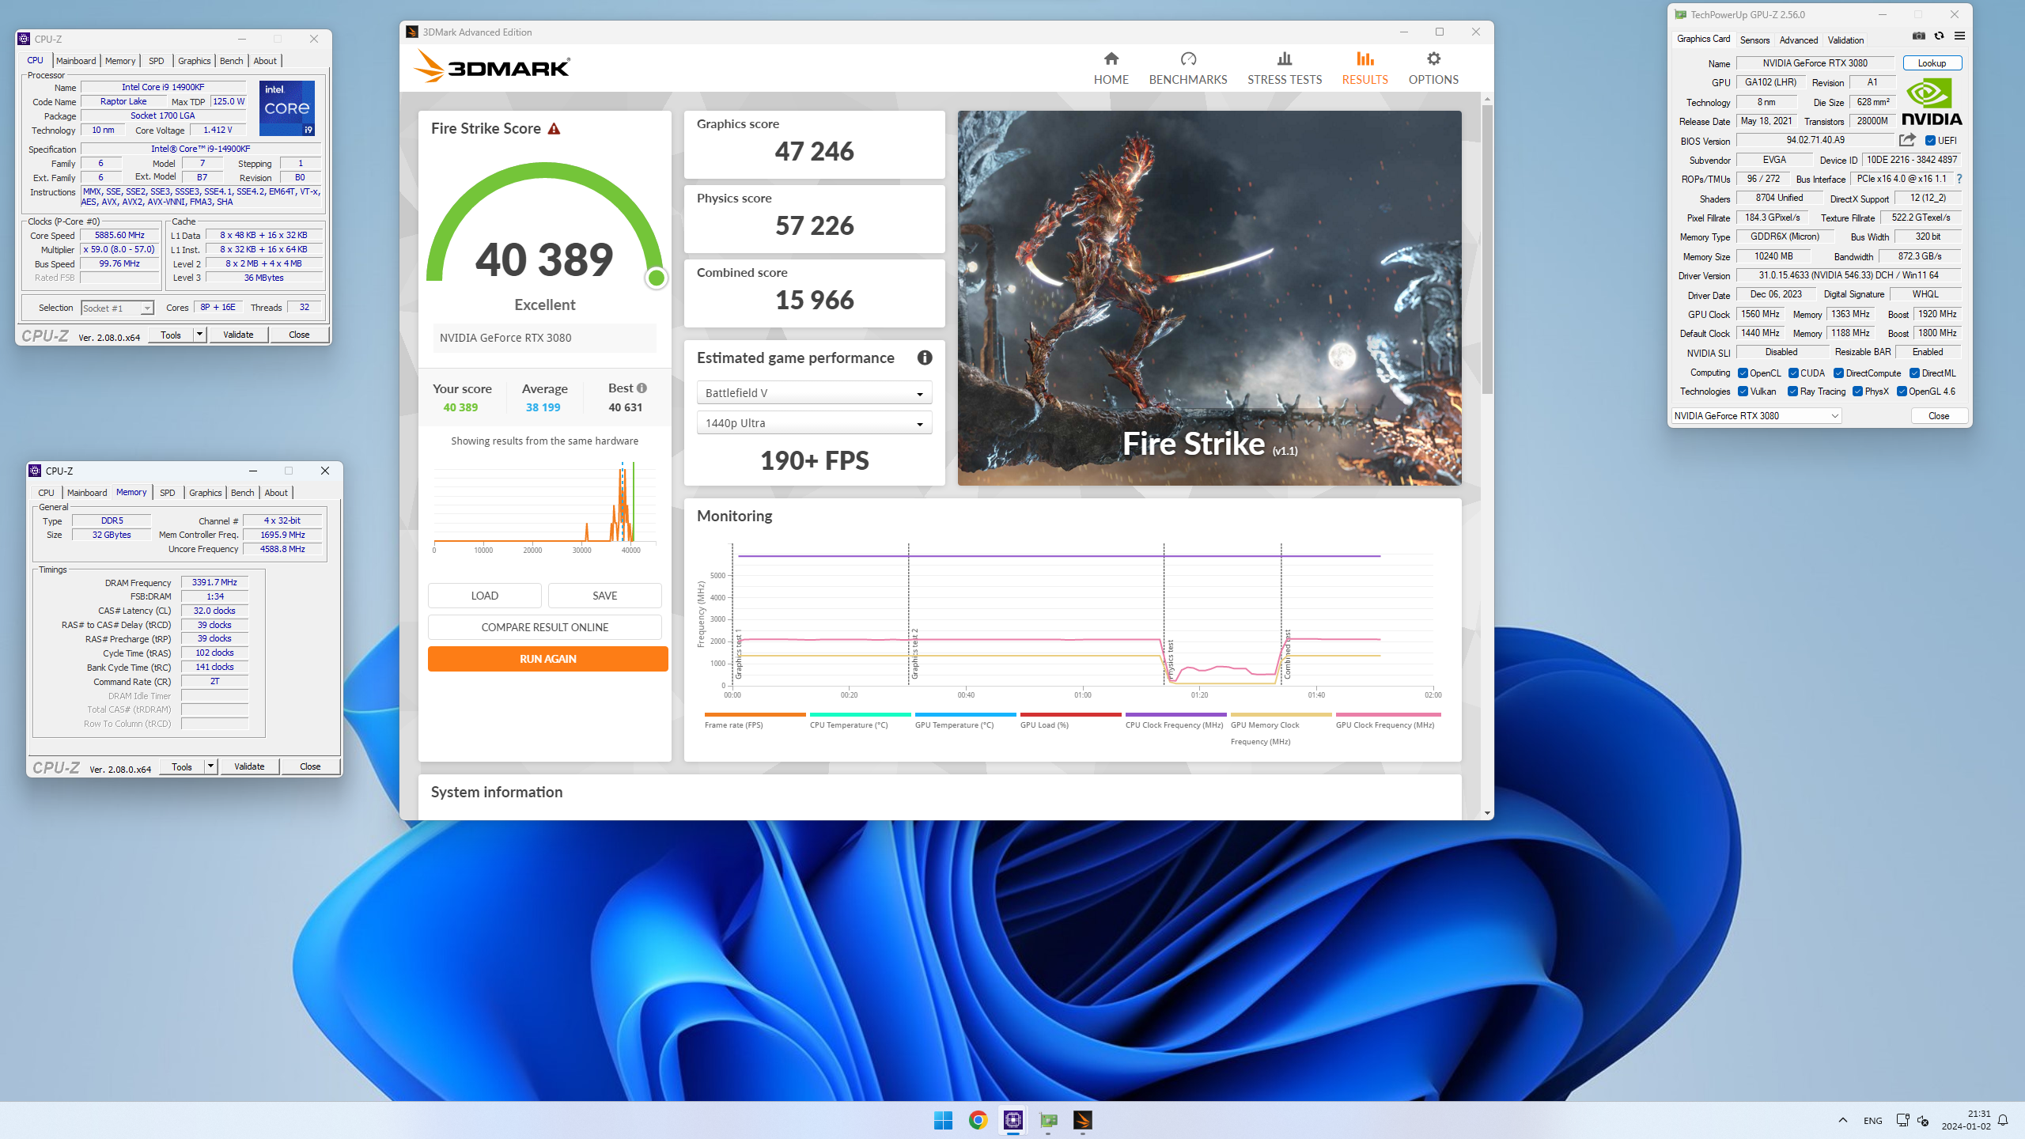Toggle the DirectCompute checkbox
2025x1139 pixels.
pyautogui.click(x=1838, y=373)
